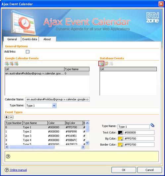Enable the Add links checkbox
The image size is (165, 176).
pos(27,52)
